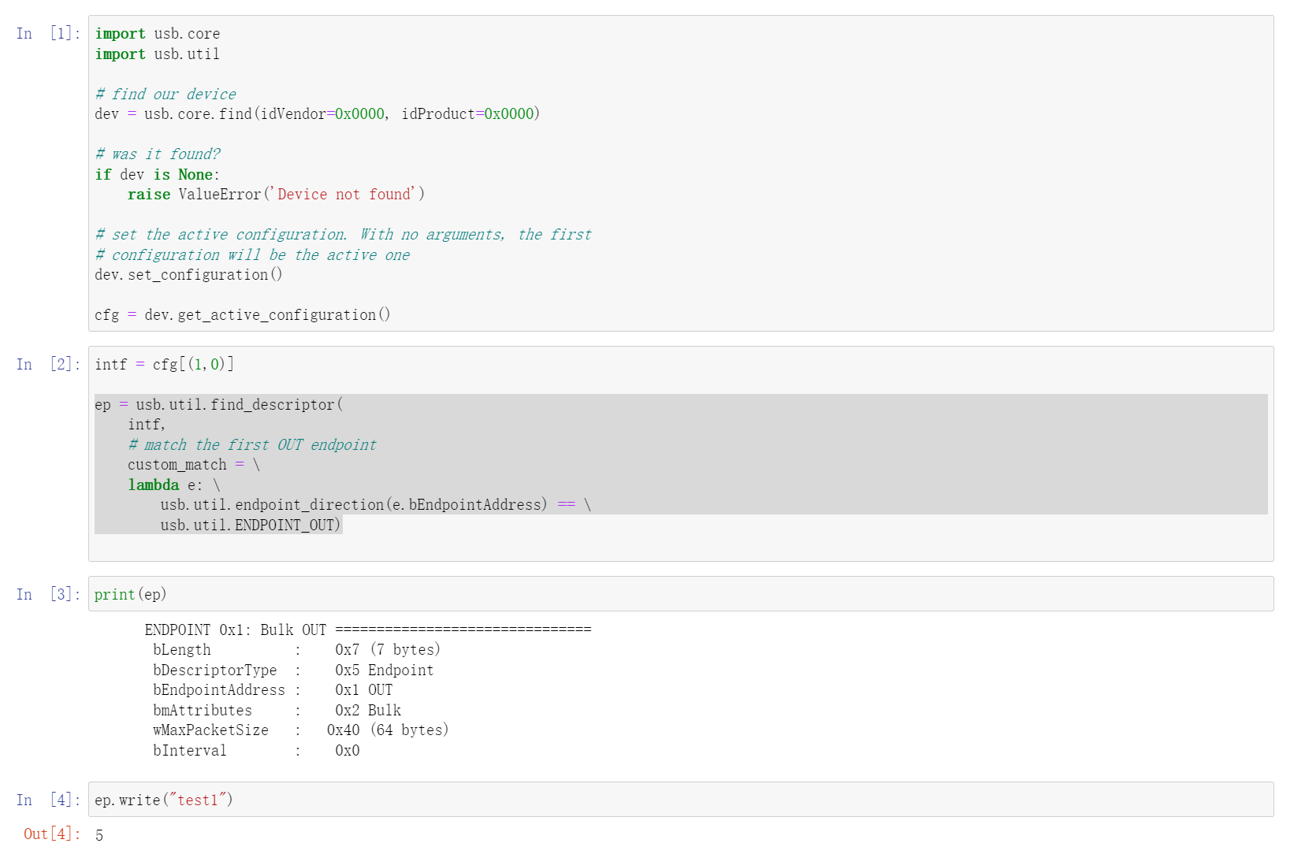This screenshot has height=858, width=1294.
Task: Click the cfg = dev.get_active_configuration() line
Action: (242, 314)
